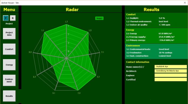Viewport: 188px width, 104px height.
Task: Open the Energy menu section
Action: coord(9,65)
